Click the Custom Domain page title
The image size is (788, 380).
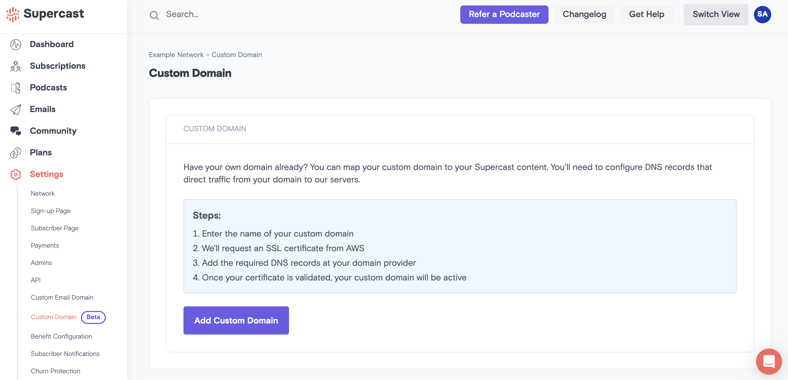coord(190,73)
